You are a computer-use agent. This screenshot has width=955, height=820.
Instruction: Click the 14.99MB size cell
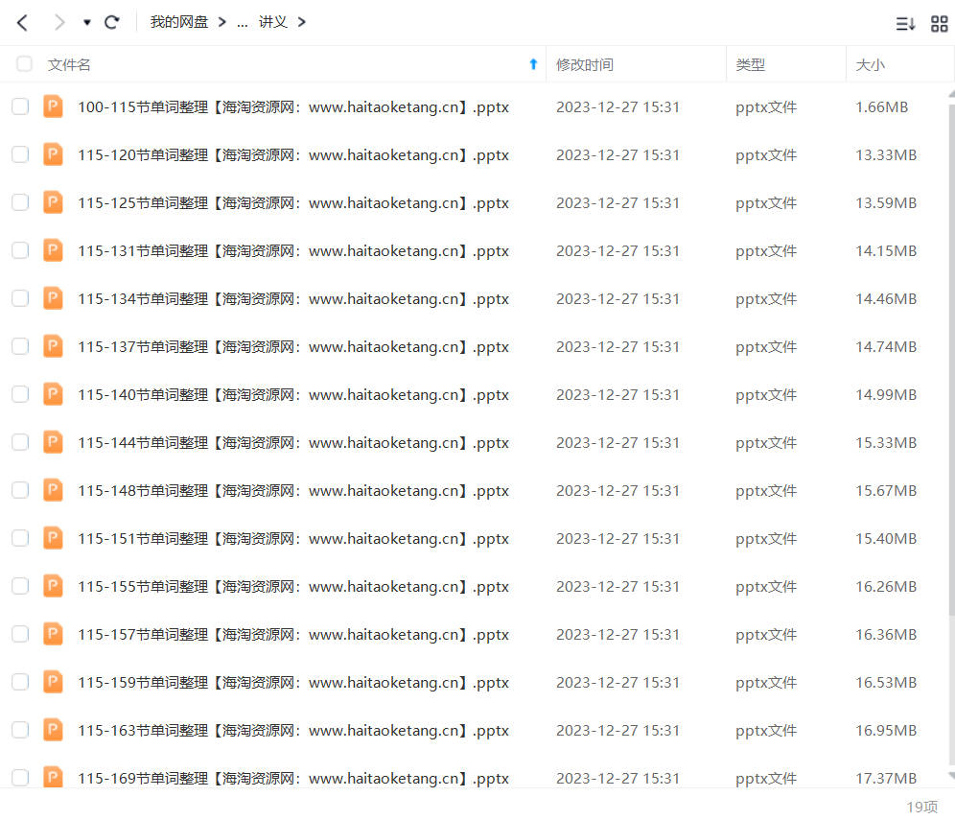tap(886, 395)
